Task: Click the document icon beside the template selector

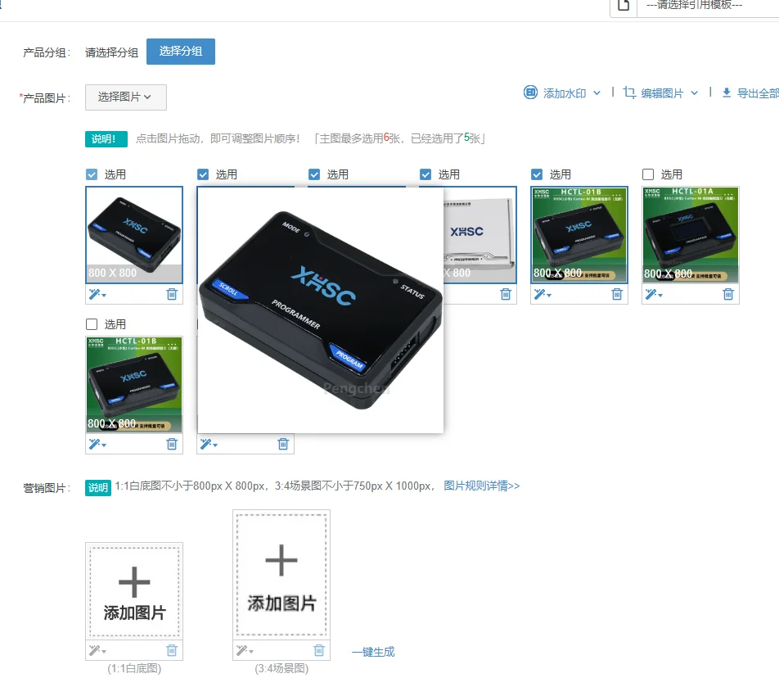Action: coord(624,6)
